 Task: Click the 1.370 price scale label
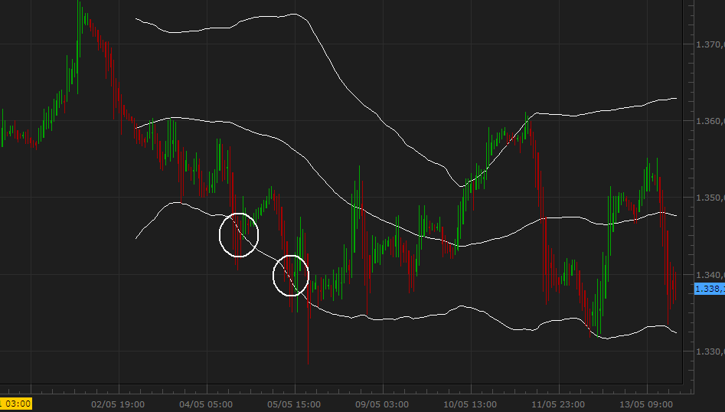(710, 44)
